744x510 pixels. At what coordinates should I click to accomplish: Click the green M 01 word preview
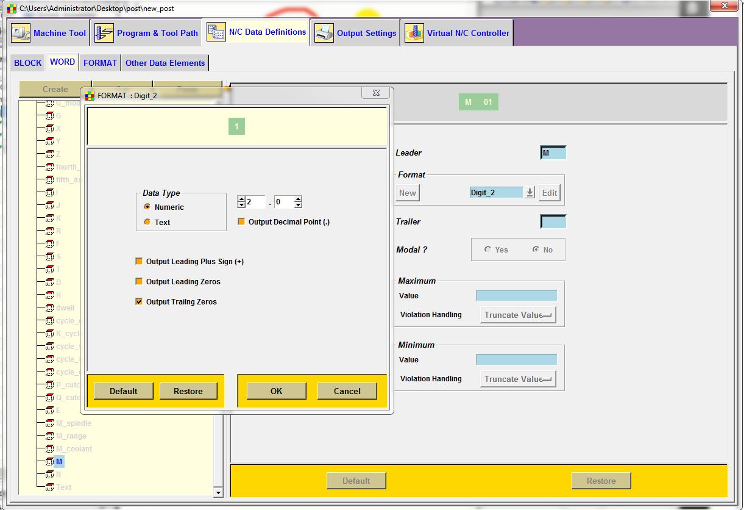click(x=478, y=102)
